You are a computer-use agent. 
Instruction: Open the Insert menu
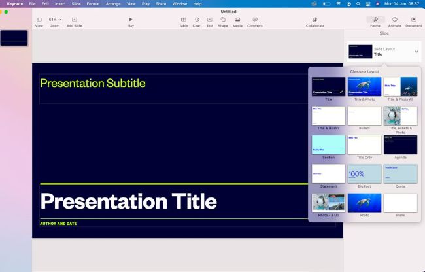coord(60,3)
